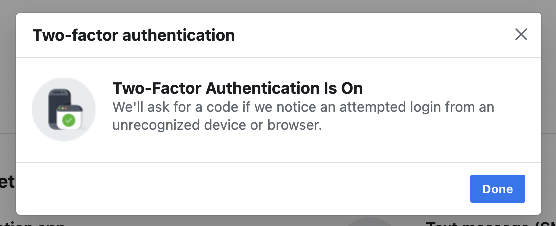Click the three colored dots on browser graphic

62,108
